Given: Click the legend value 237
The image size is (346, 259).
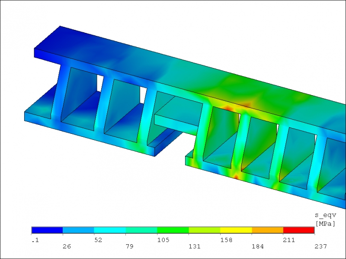Looking at the screenshot, I should [x=320, y=246].
